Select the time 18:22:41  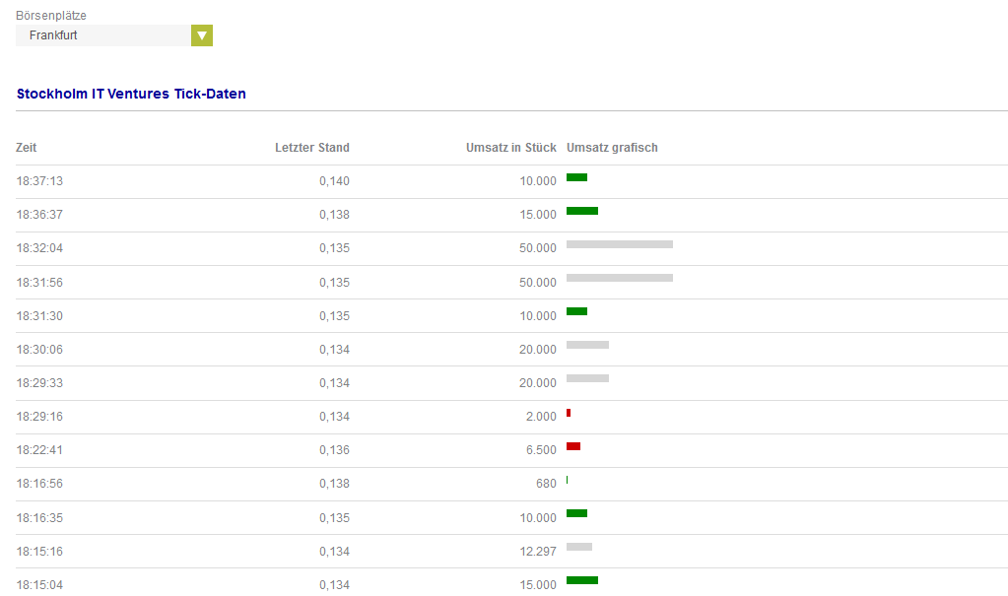[x=39, y=450]
